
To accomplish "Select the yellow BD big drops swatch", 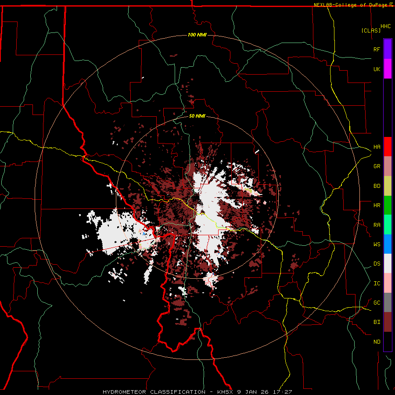I will coord(388,186).
